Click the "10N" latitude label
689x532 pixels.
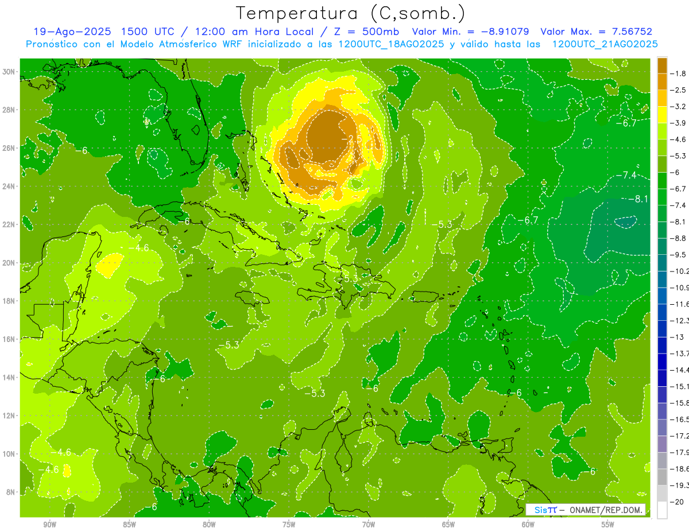pos(10,454)
